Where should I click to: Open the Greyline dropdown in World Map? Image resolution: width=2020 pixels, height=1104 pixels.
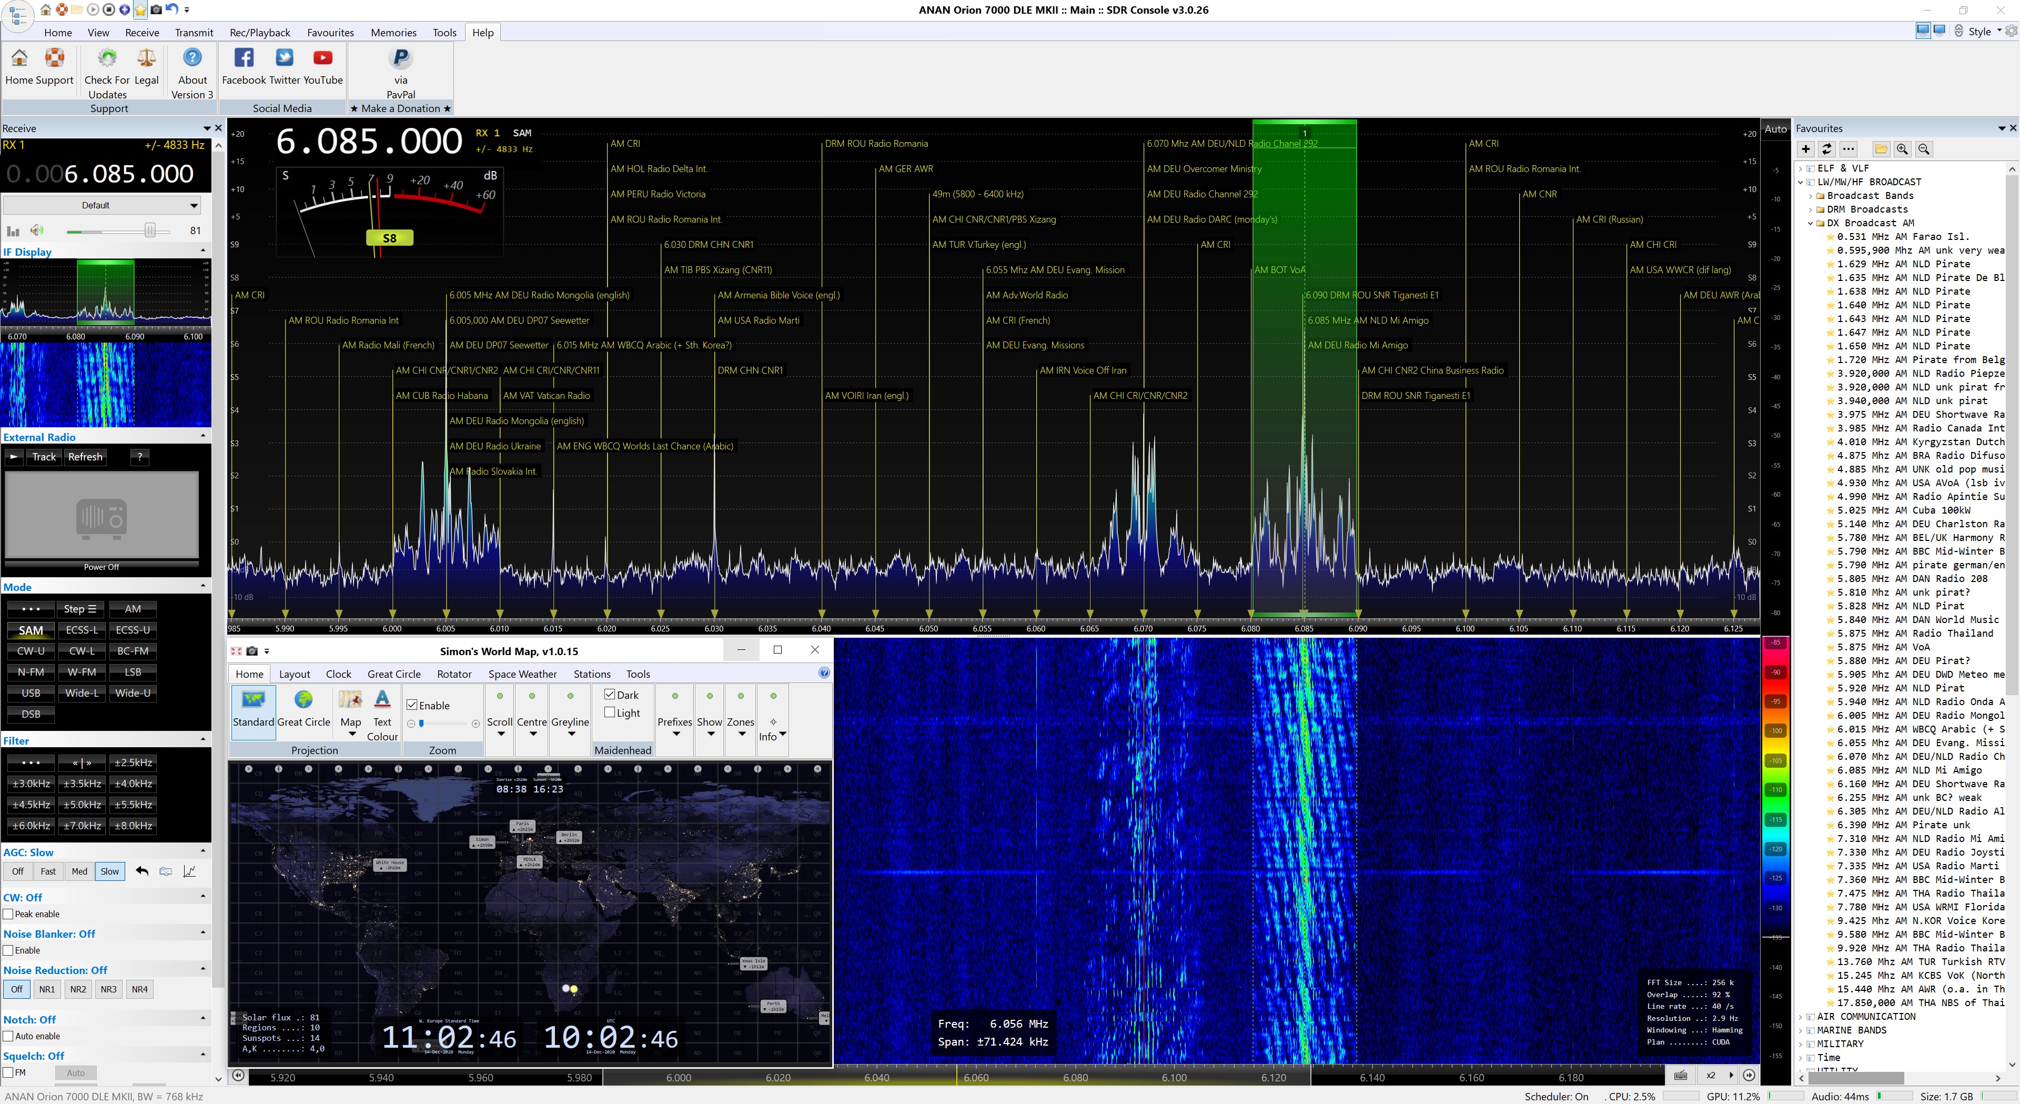point(570,735)
